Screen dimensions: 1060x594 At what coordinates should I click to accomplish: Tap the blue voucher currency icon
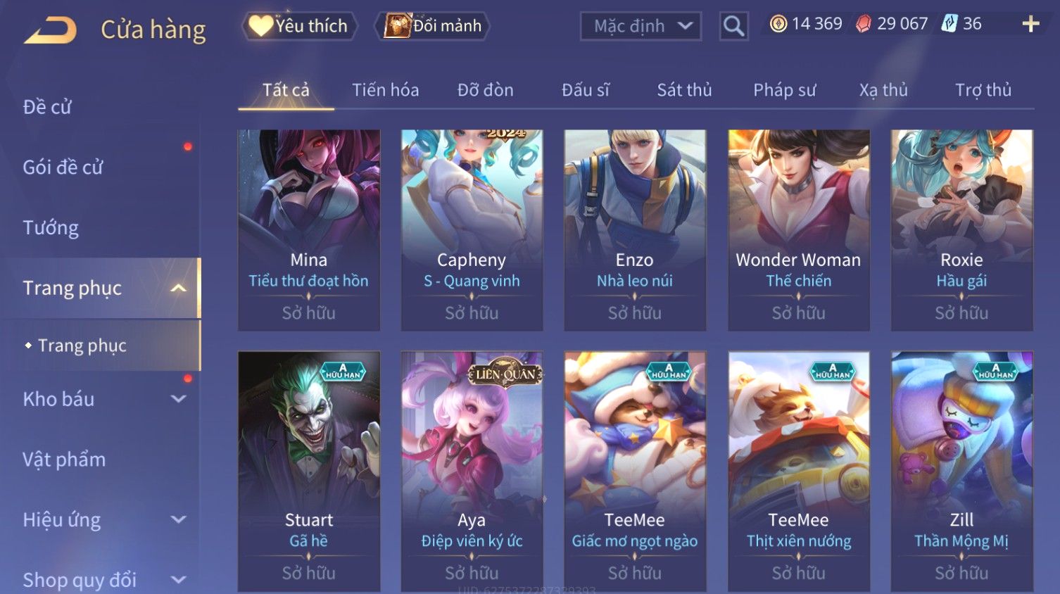[949, 24]
